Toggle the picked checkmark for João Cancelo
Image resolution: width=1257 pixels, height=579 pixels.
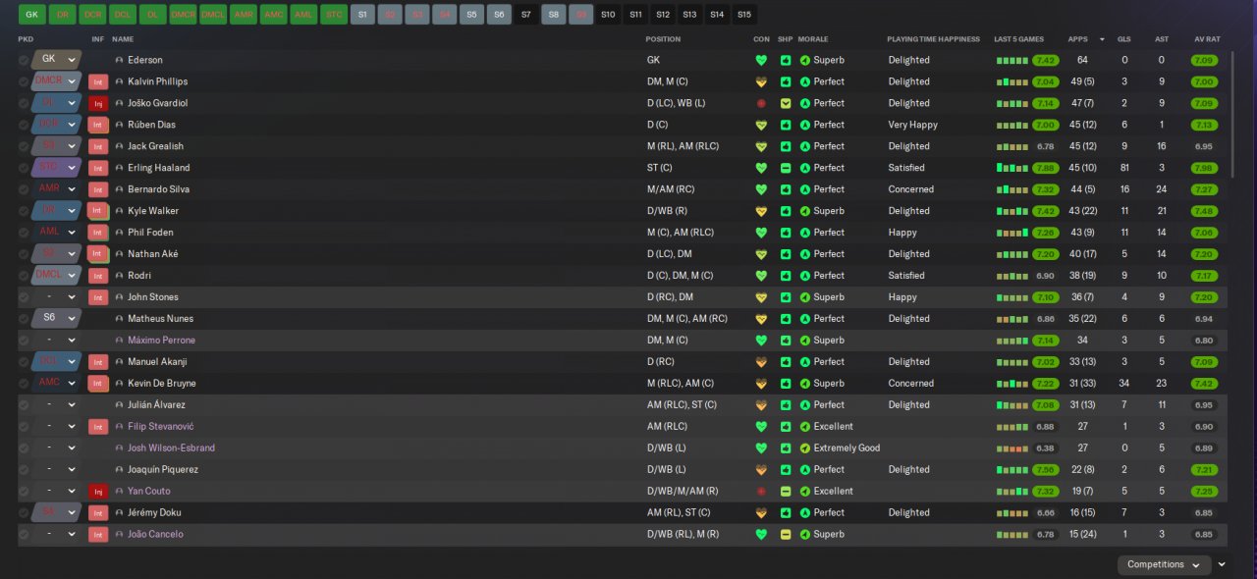pyautogui.click(x=24, y=534)
